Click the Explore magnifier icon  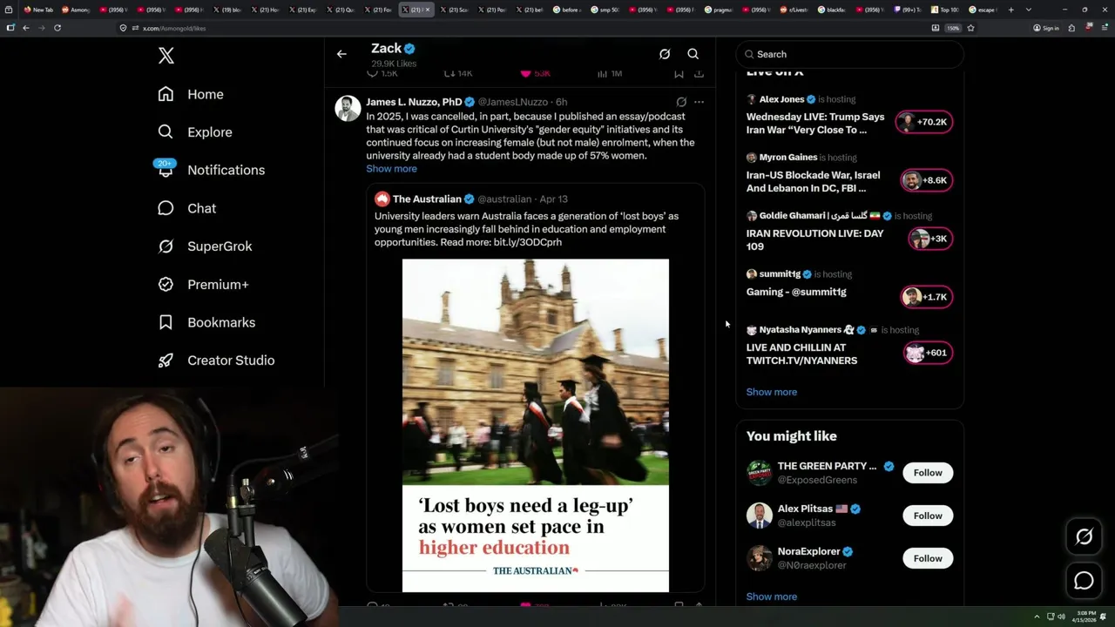[x=166, y=132]
